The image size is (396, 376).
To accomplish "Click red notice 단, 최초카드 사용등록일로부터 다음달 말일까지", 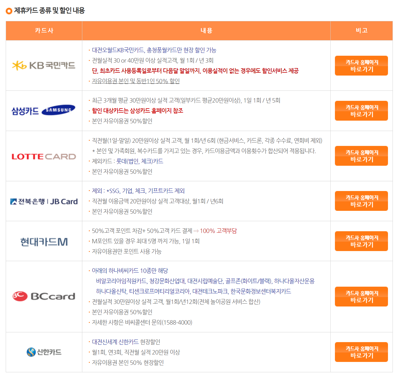I will pos(195,71).
